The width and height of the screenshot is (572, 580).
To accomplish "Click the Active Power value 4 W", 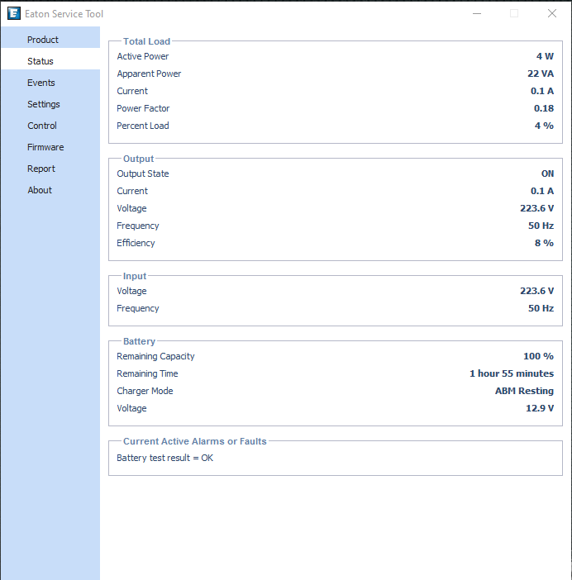I will tap(545, 56).
